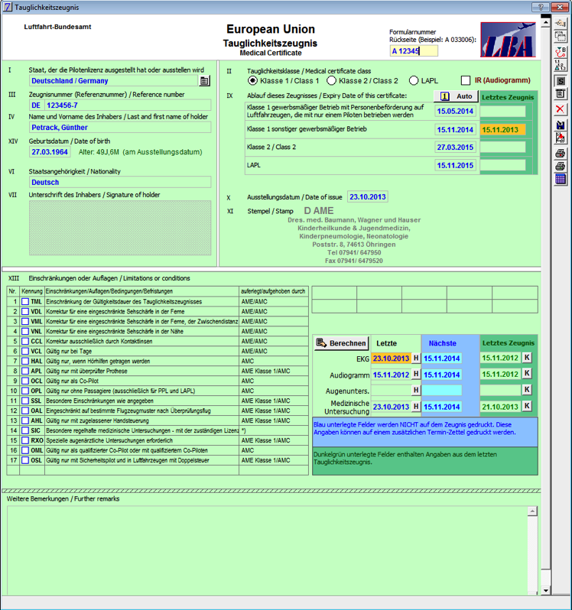The image size is (572, 610).
Task: Click the printer icon with green mark
Action: tap(561, 166)
